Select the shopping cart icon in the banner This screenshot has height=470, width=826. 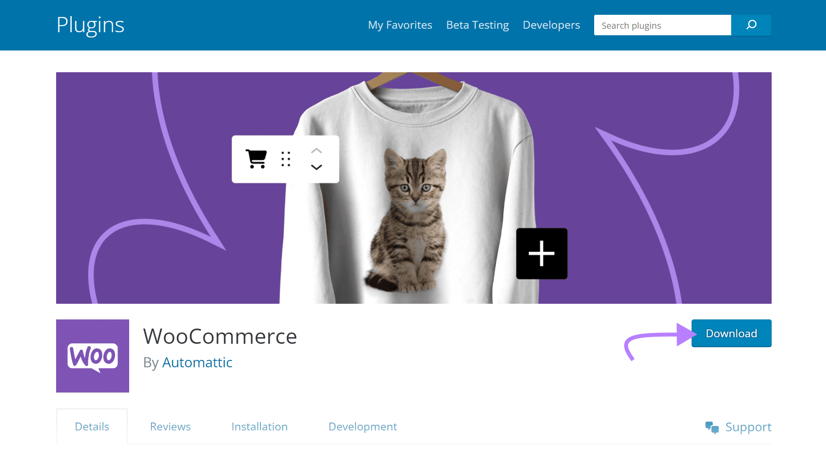pos(256,159)
